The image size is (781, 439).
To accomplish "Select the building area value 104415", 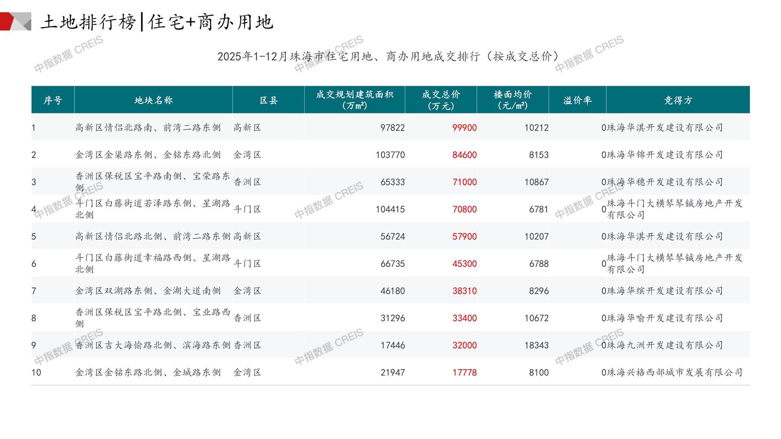I will coord(390,210).
